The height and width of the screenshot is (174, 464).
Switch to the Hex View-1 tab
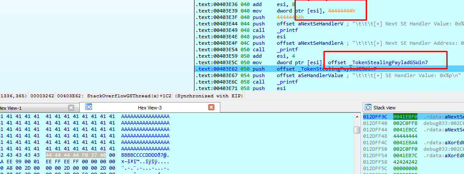13,108
